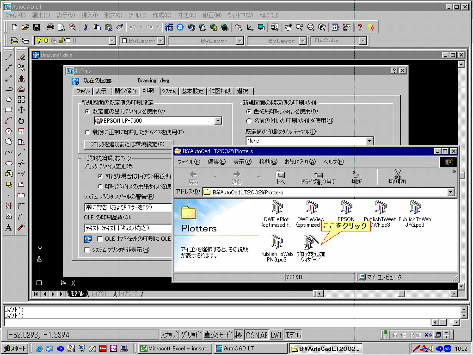Click the スタート button on the taskbar

pyautogui.click(x=15, y=349)
